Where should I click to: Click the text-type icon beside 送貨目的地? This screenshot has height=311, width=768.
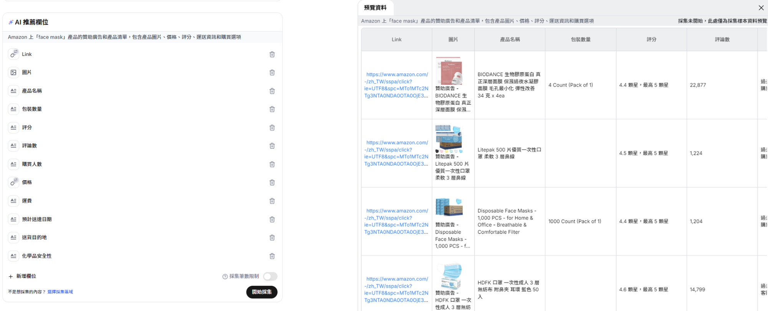tap(13, 237)
